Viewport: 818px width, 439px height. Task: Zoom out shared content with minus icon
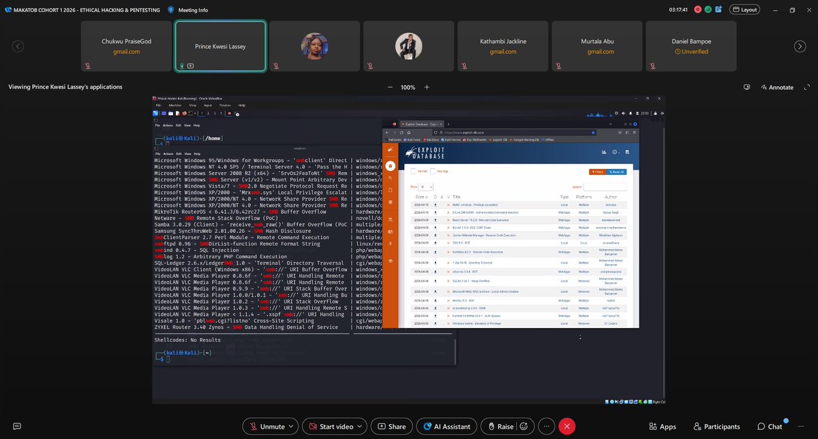tap(390, 87)
